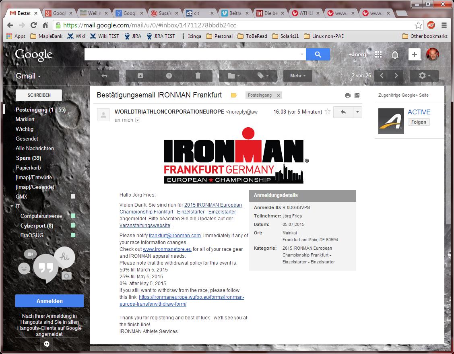The width and height of the screenshot is (454, 354).
Task: Open the Move to folder dropdown
Action: [234, 76]
